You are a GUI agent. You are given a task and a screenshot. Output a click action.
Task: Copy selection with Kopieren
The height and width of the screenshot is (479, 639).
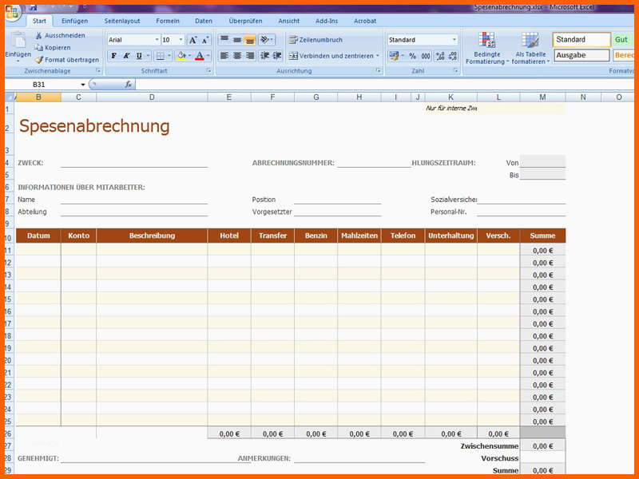(x=53, y=48)
